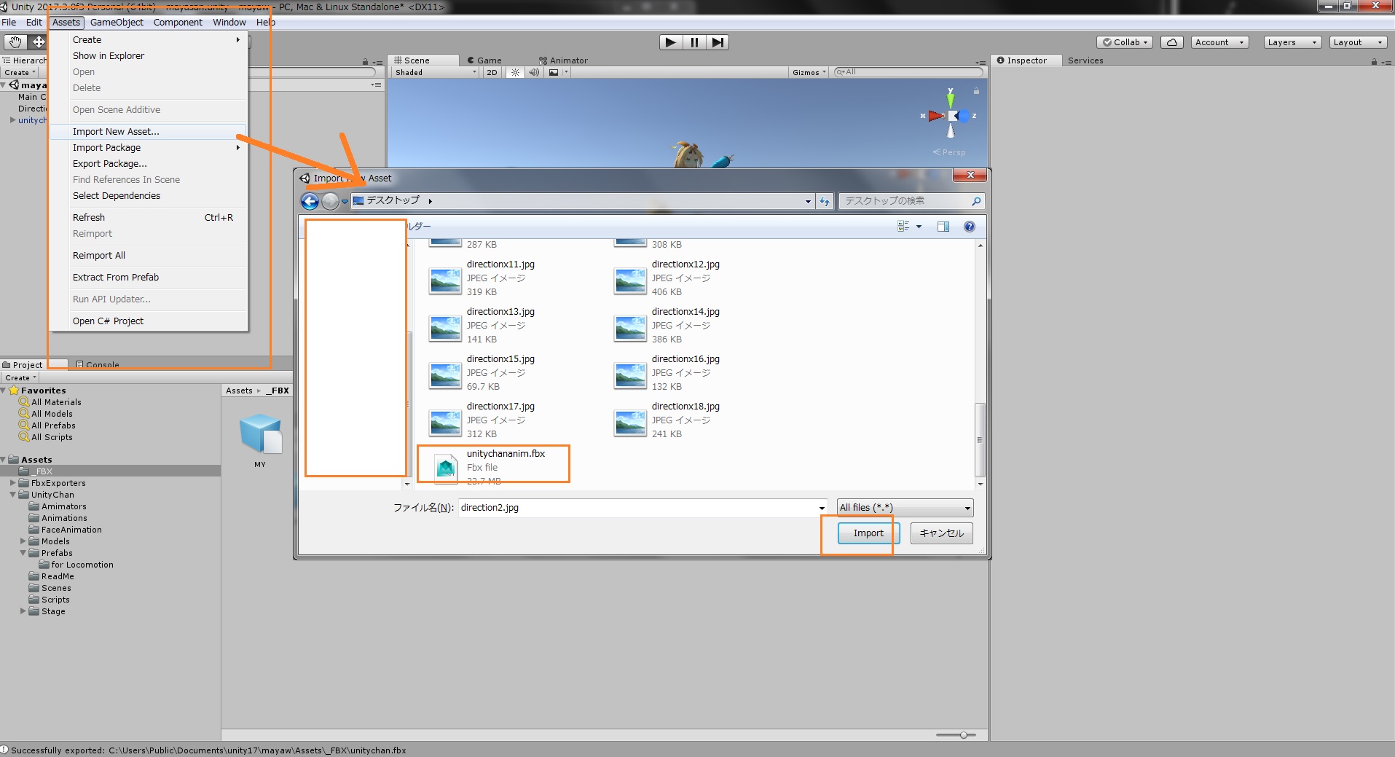Open the Layout dropdown

(1358, 42)
